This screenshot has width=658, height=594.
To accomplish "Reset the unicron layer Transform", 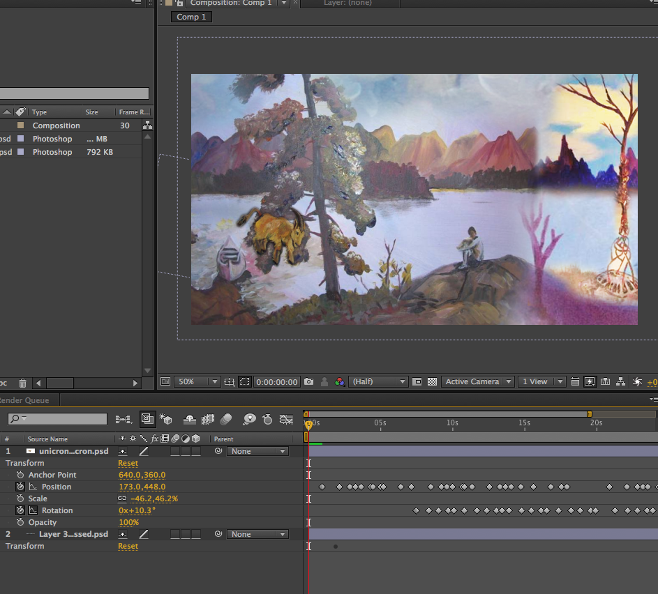I will click(x=128, y=463).
